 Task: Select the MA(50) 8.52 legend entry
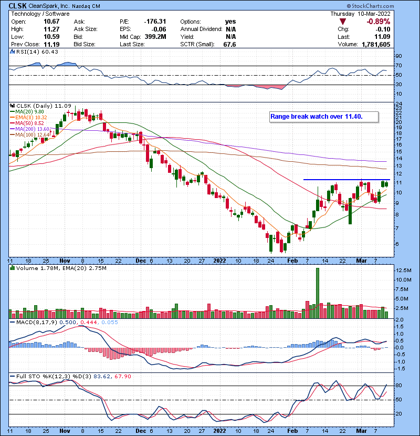pos(27,123)
